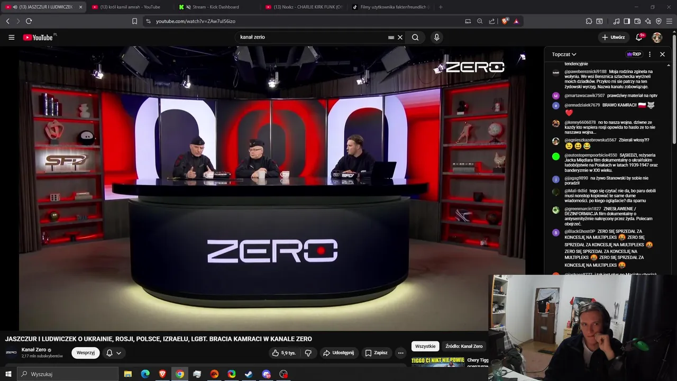Open a new browser tab
The height and width of the screenshot is (381, 677).
tap(441, 7)
